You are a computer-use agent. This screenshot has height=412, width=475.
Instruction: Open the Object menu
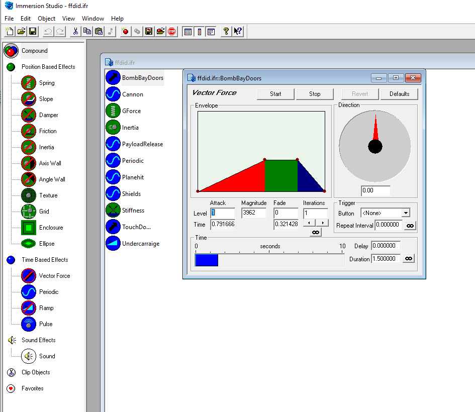pyautogui.click(x=46, y=19)
